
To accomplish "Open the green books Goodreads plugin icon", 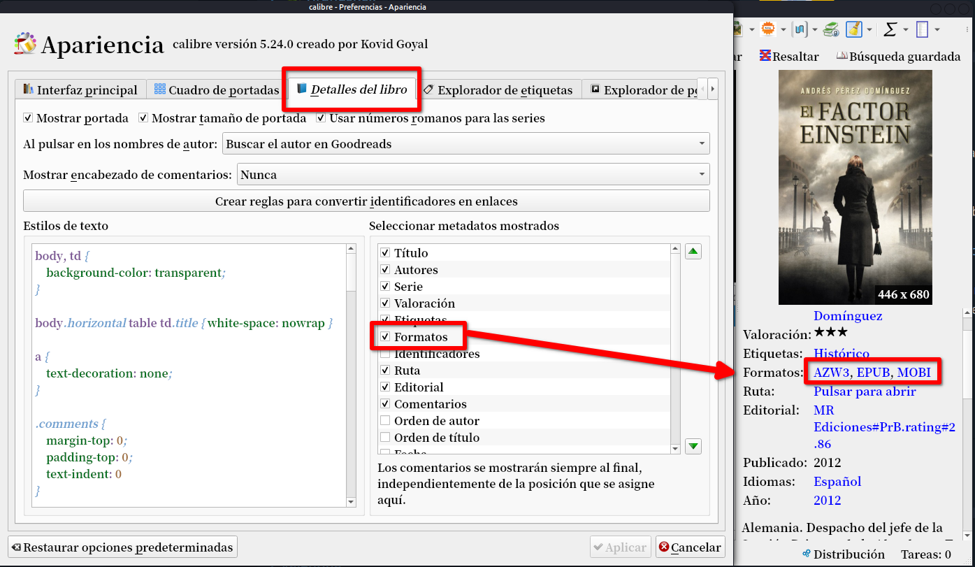I will tap(831, 29).
